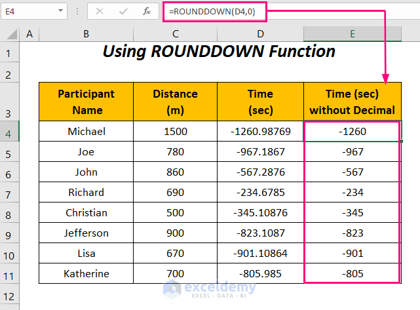Open the Name Box dropdown arrow

coord(60,11)
